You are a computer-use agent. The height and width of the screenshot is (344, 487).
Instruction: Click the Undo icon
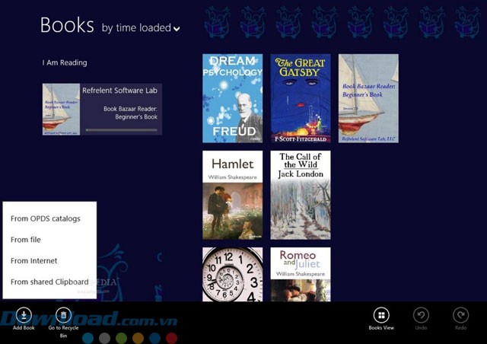tap(421, 315)
